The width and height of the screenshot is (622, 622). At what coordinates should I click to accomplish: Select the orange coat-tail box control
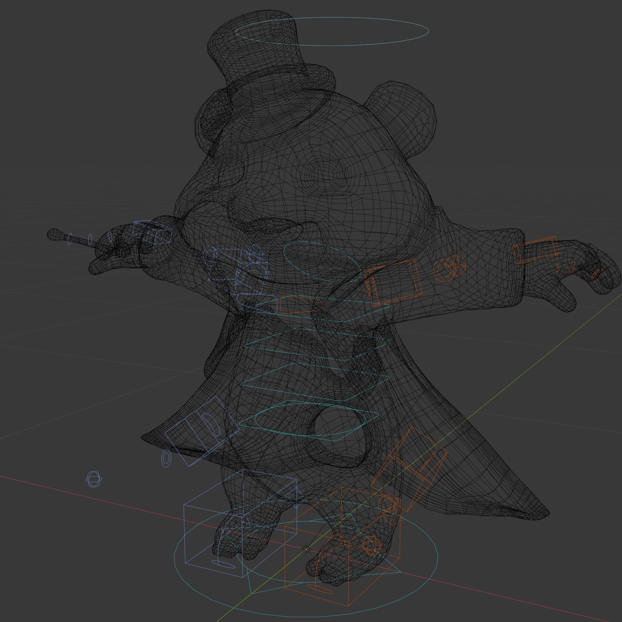pos(409,470)
